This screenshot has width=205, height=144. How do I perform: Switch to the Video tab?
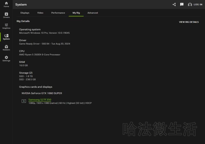click(40, 13)
